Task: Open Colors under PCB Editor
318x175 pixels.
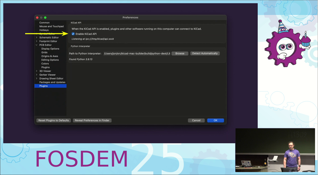Action: click(x=45, y=64)
